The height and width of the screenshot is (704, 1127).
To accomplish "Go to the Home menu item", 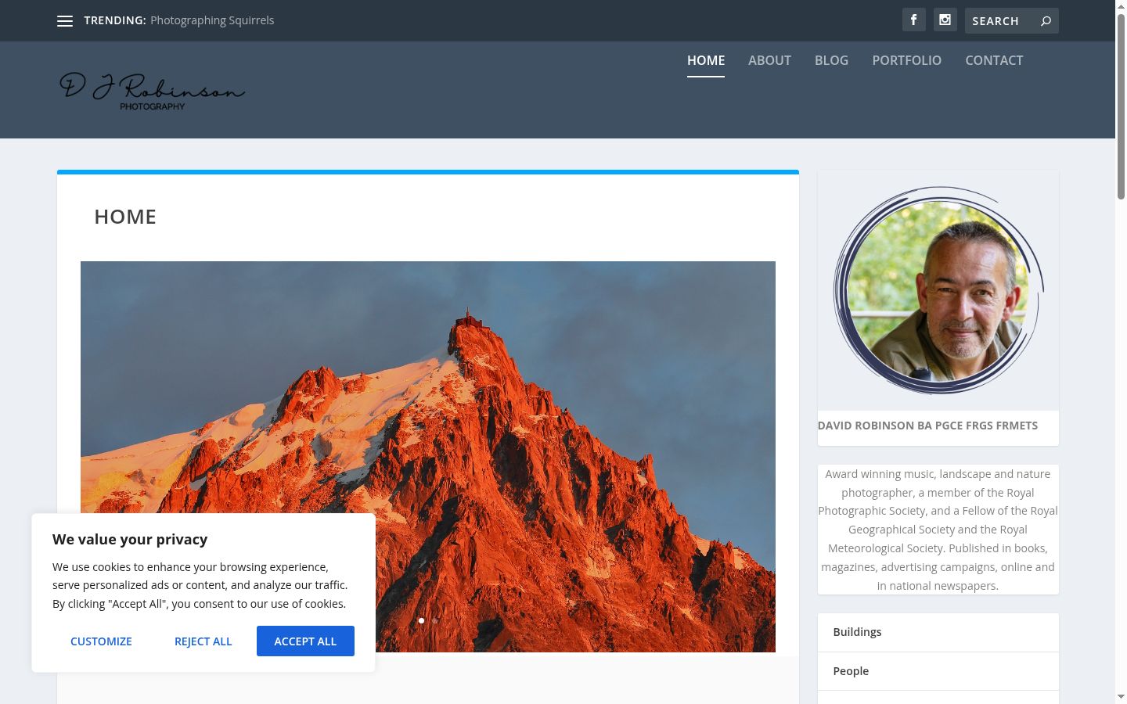I will (706, 60).
